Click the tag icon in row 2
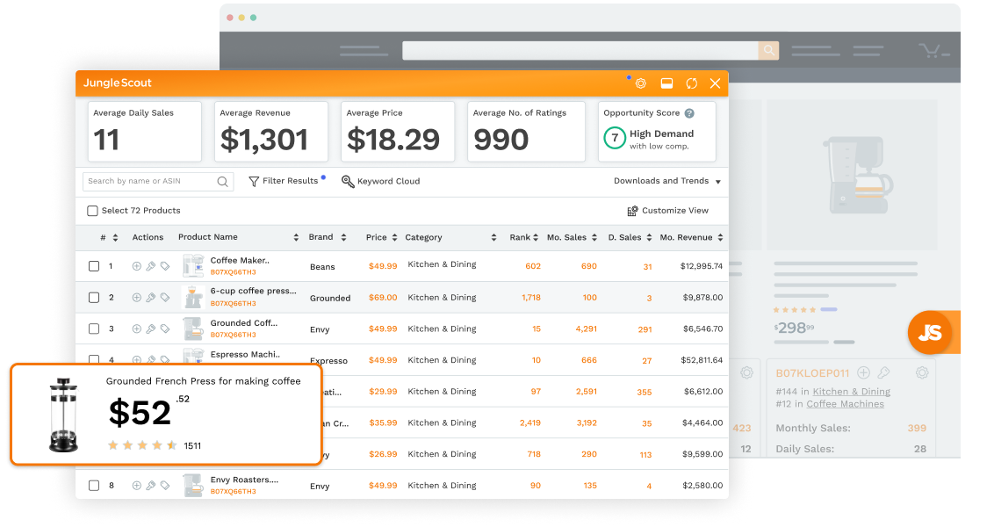 (165, 298)
